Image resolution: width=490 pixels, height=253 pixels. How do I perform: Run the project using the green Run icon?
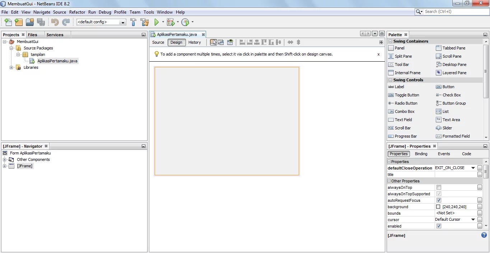click(x=157, y=22)
